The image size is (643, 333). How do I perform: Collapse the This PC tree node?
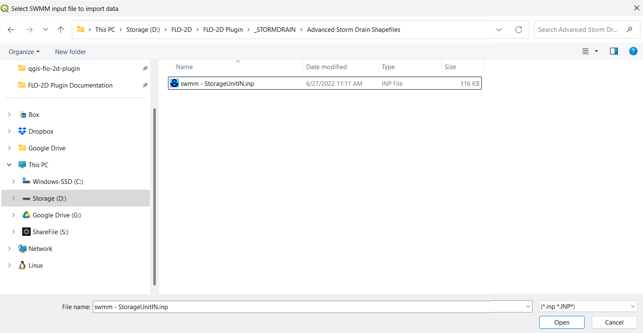(x=9, y=165)
